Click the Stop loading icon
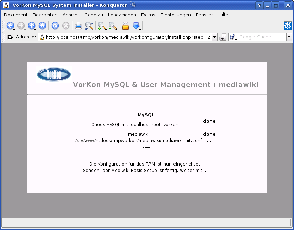294x230 pixels. 66,26
